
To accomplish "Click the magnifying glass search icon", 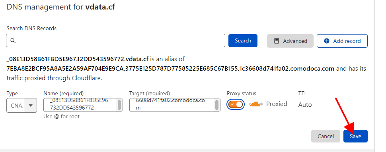I will tap(13, 41).
